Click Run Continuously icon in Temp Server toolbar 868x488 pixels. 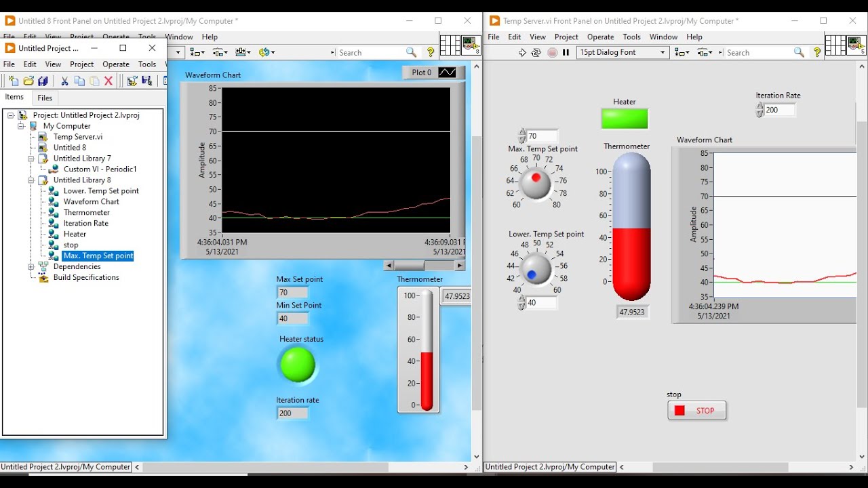536,52
